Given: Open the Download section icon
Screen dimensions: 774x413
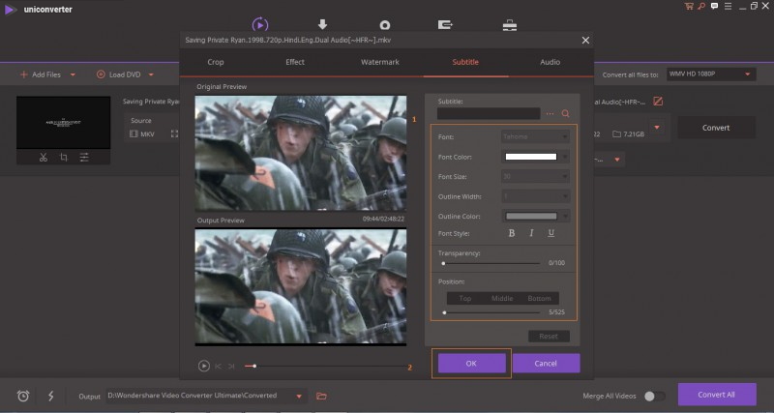Looking at the screenshot, I should click(322, 24).
